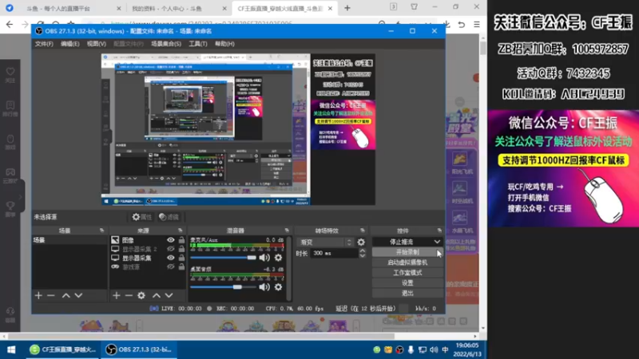Image resolution: width=639 pixels, height=359 pixels.
Task: Open the 帮助(H) menu in OBS
Action: 224,44
